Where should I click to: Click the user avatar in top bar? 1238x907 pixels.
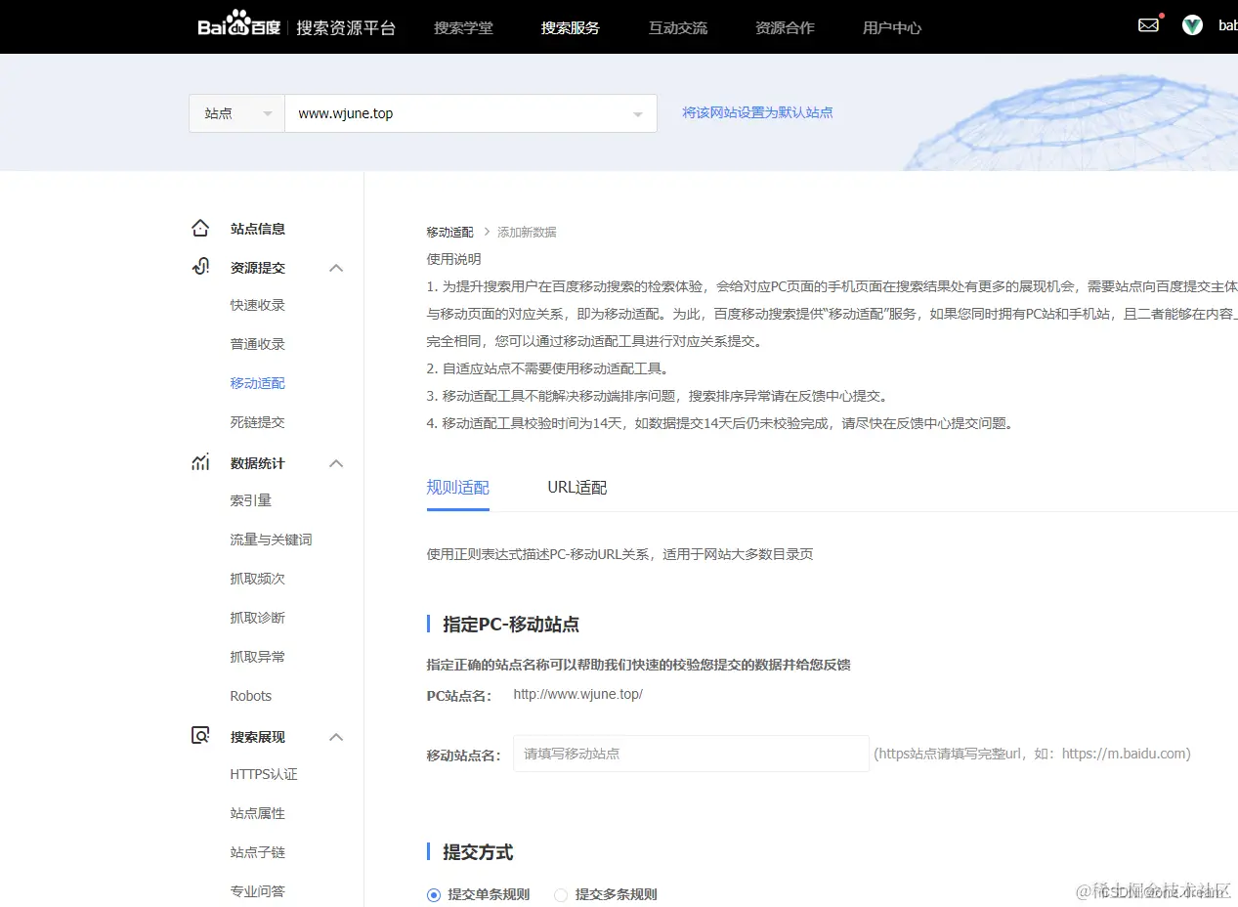[x=1191, y=24]
